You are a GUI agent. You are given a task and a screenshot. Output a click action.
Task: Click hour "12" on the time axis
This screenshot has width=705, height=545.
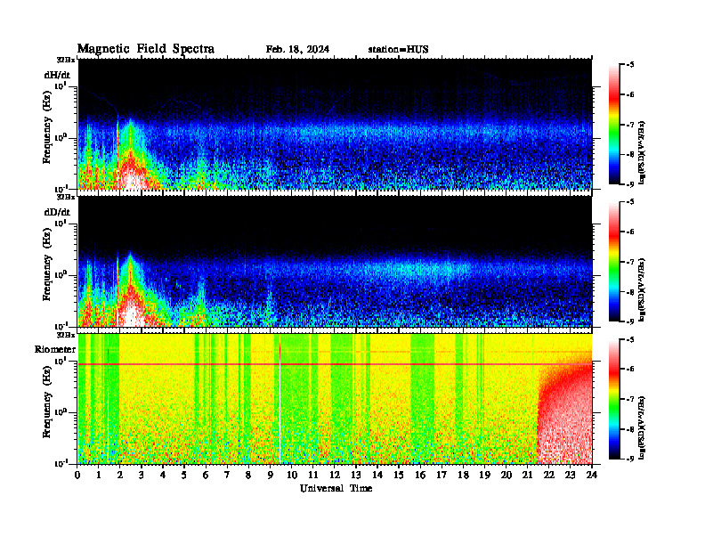(335, 475)
